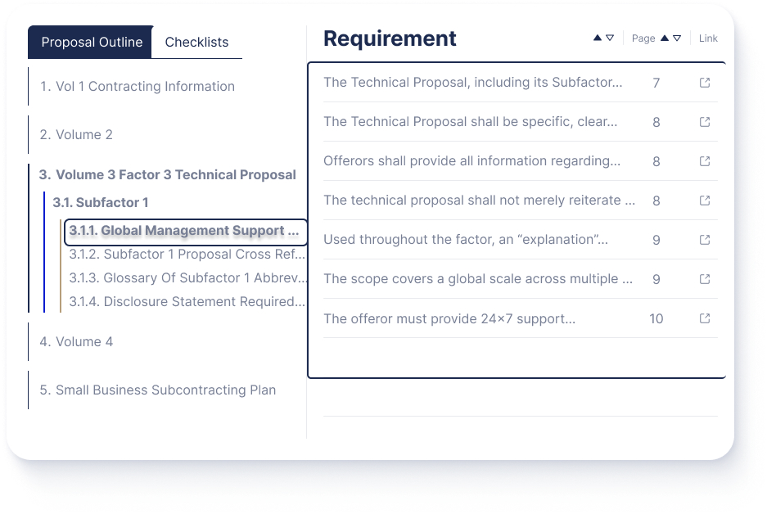Switch to the Checklists tab
The width and height of the screenshot is (776, 523).
[x=196, y=43]
